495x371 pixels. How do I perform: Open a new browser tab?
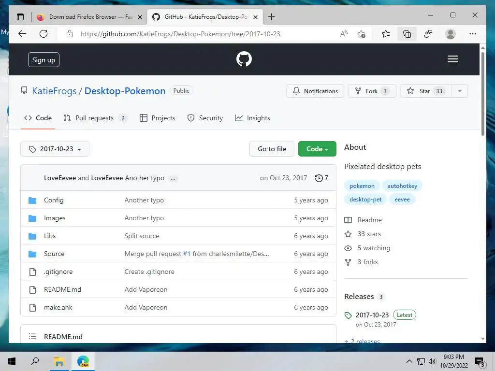tap(271, 17)
